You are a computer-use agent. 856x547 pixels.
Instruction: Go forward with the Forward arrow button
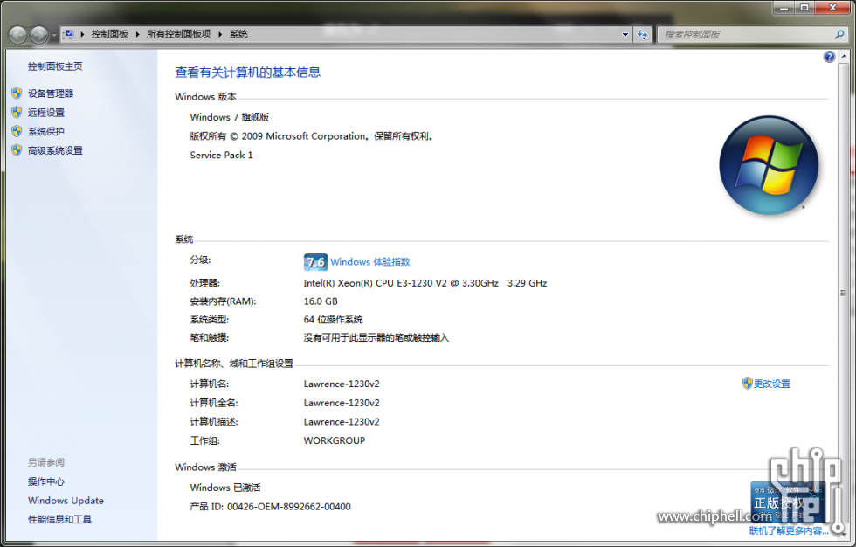(38, 35)
